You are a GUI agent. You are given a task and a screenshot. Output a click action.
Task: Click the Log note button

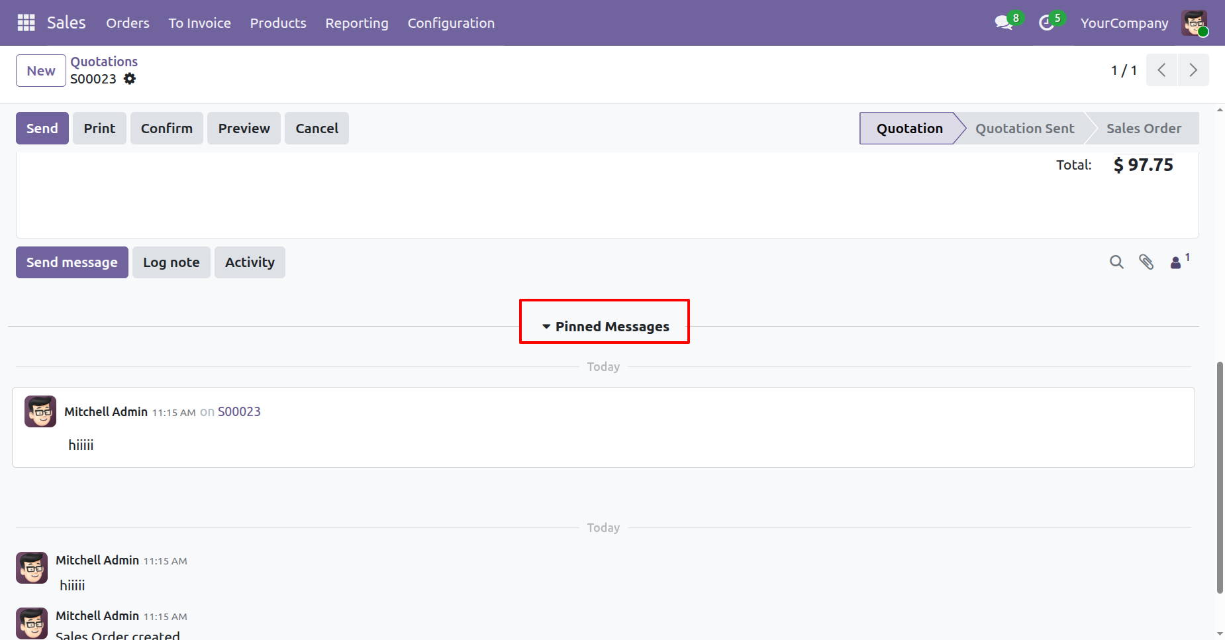click(x=171, y=262)
